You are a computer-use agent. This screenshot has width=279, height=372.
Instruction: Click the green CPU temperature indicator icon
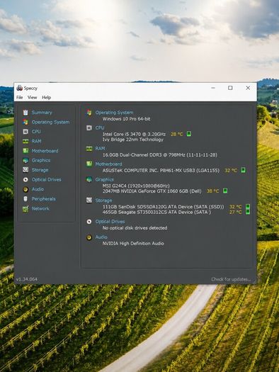[x=188, y=134]
